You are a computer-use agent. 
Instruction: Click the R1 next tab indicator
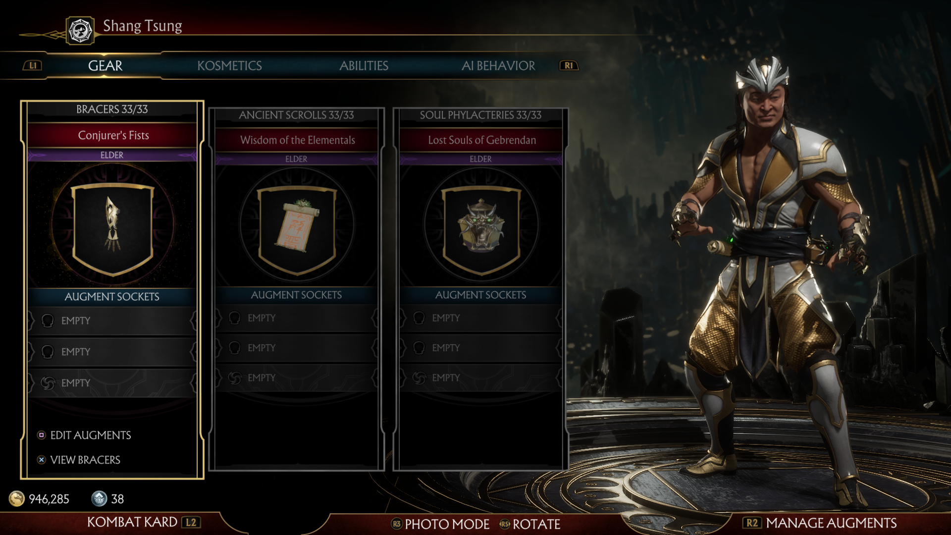click(x=569, y=65)
